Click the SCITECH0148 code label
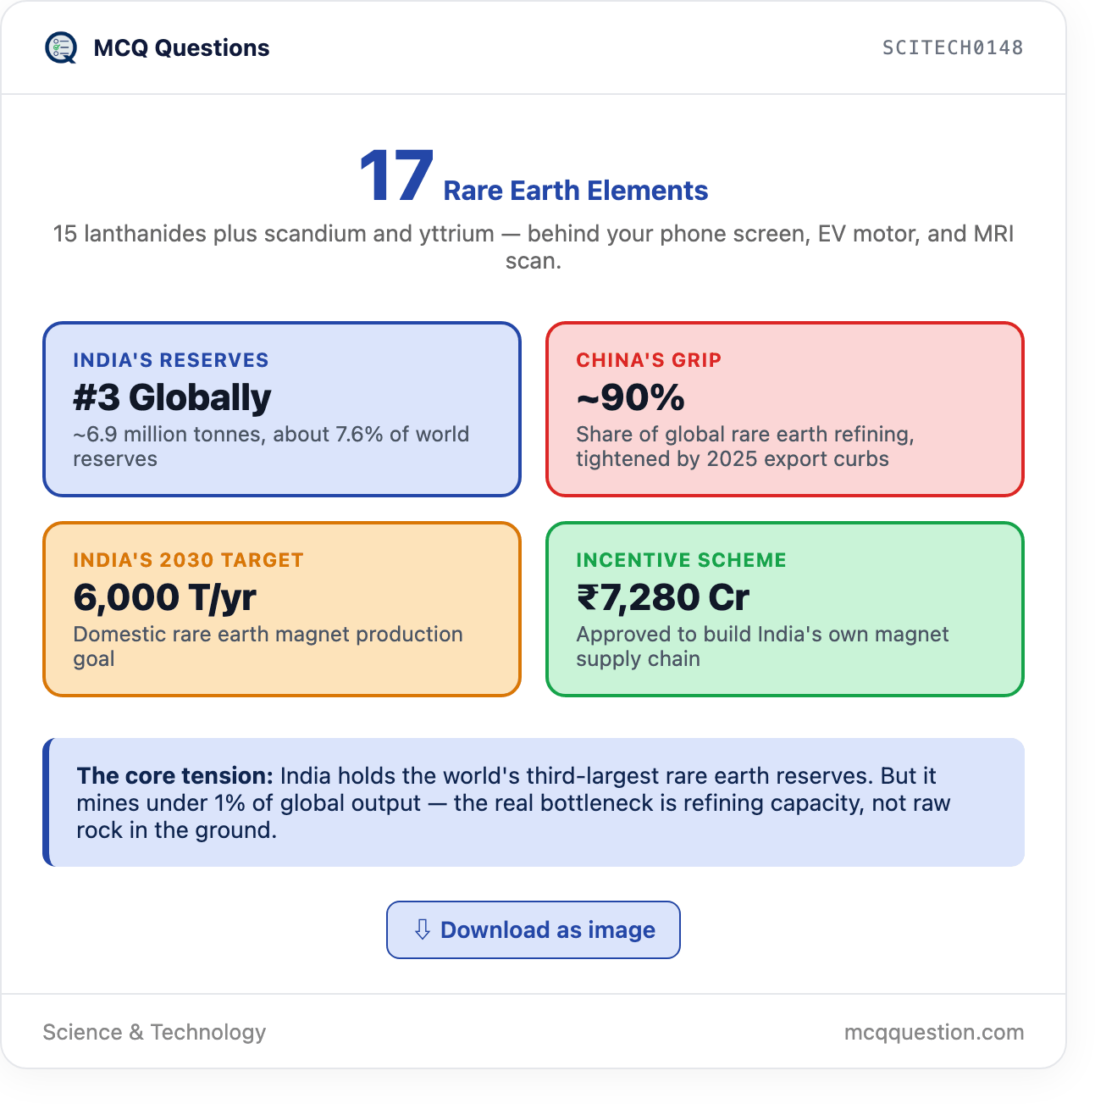The image size is (1095, 1104). tap(953, 47)
